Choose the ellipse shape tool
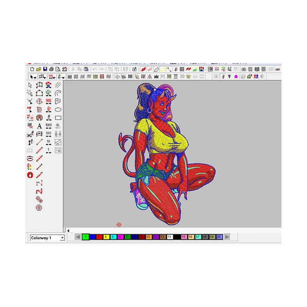The width and height of the screenshot is (307, 307). [x=58, y=110]
